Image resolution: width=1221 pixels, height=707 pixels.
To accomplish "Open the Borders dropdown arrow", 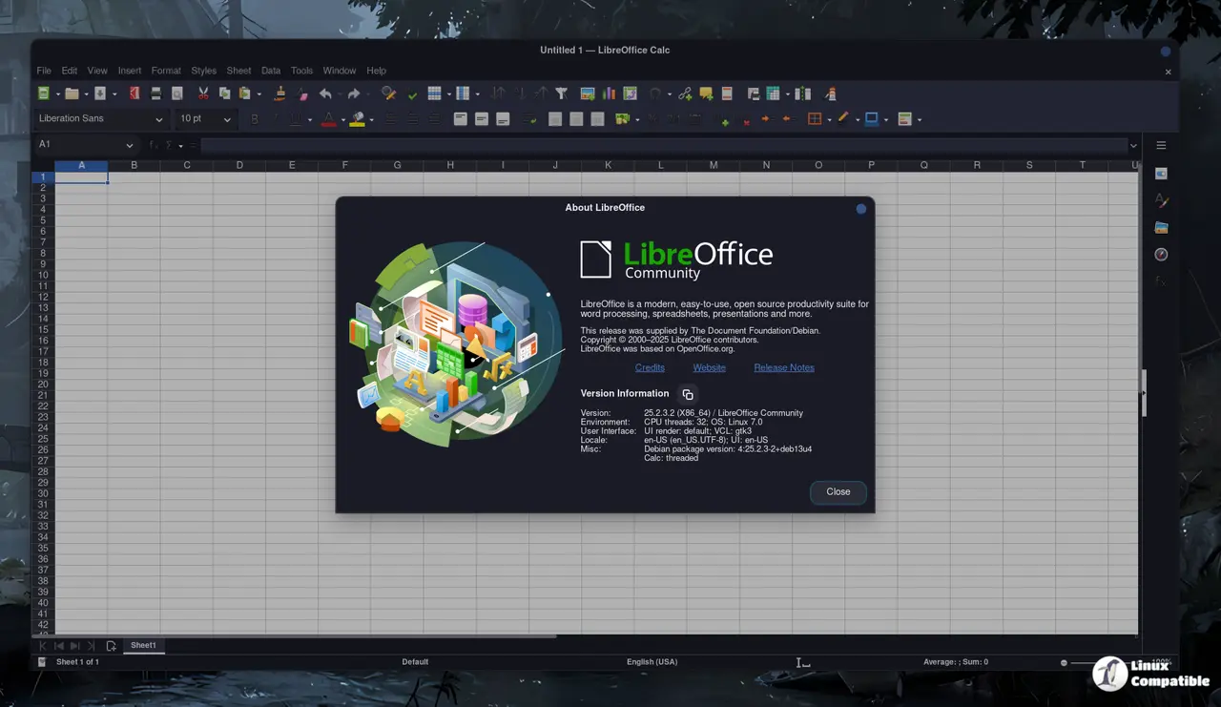I will point(829,119).
